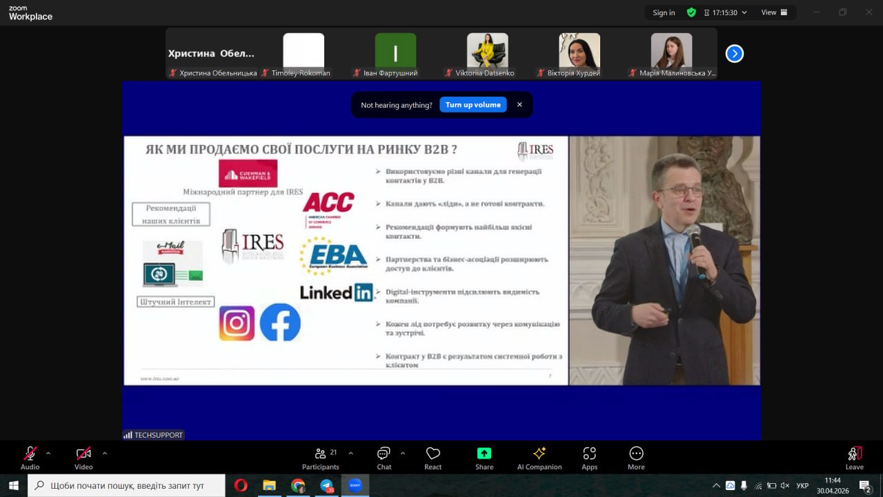
Task: Open Google Chrome from the taskbar
Action: pyautogui.click(x=298, y=485)
